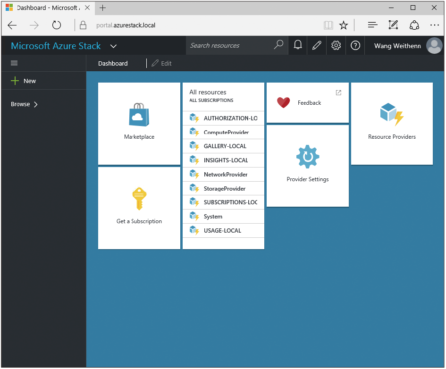
Task: Open a new browser tab
Action: [x=103, y=8]
